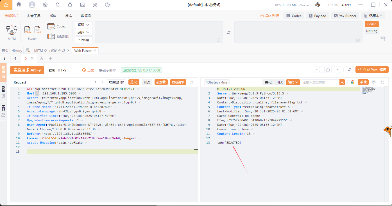Click the 发送请求 button
This screenshot has width=392, height=206.
pos(27,70)
